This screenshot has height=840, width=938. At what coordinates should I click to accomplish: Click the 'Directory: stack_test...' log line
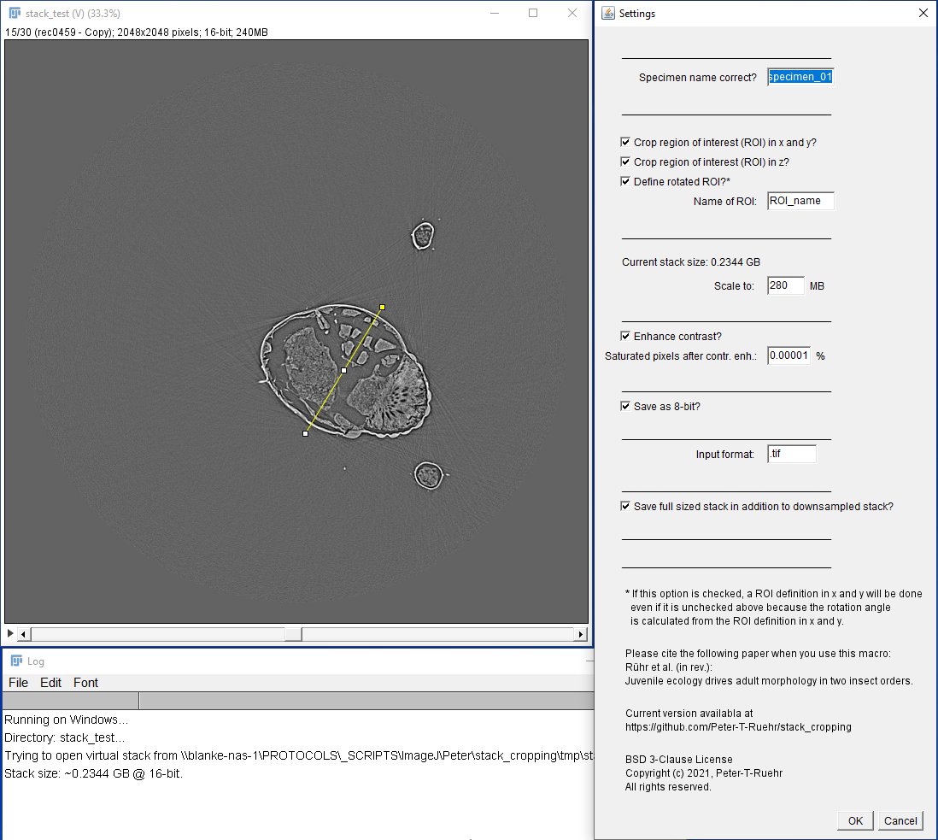click(x=65, y=737)
